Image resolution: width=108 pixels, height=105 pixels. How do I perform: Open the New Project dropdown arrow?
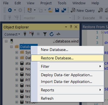tap(35, 10)
